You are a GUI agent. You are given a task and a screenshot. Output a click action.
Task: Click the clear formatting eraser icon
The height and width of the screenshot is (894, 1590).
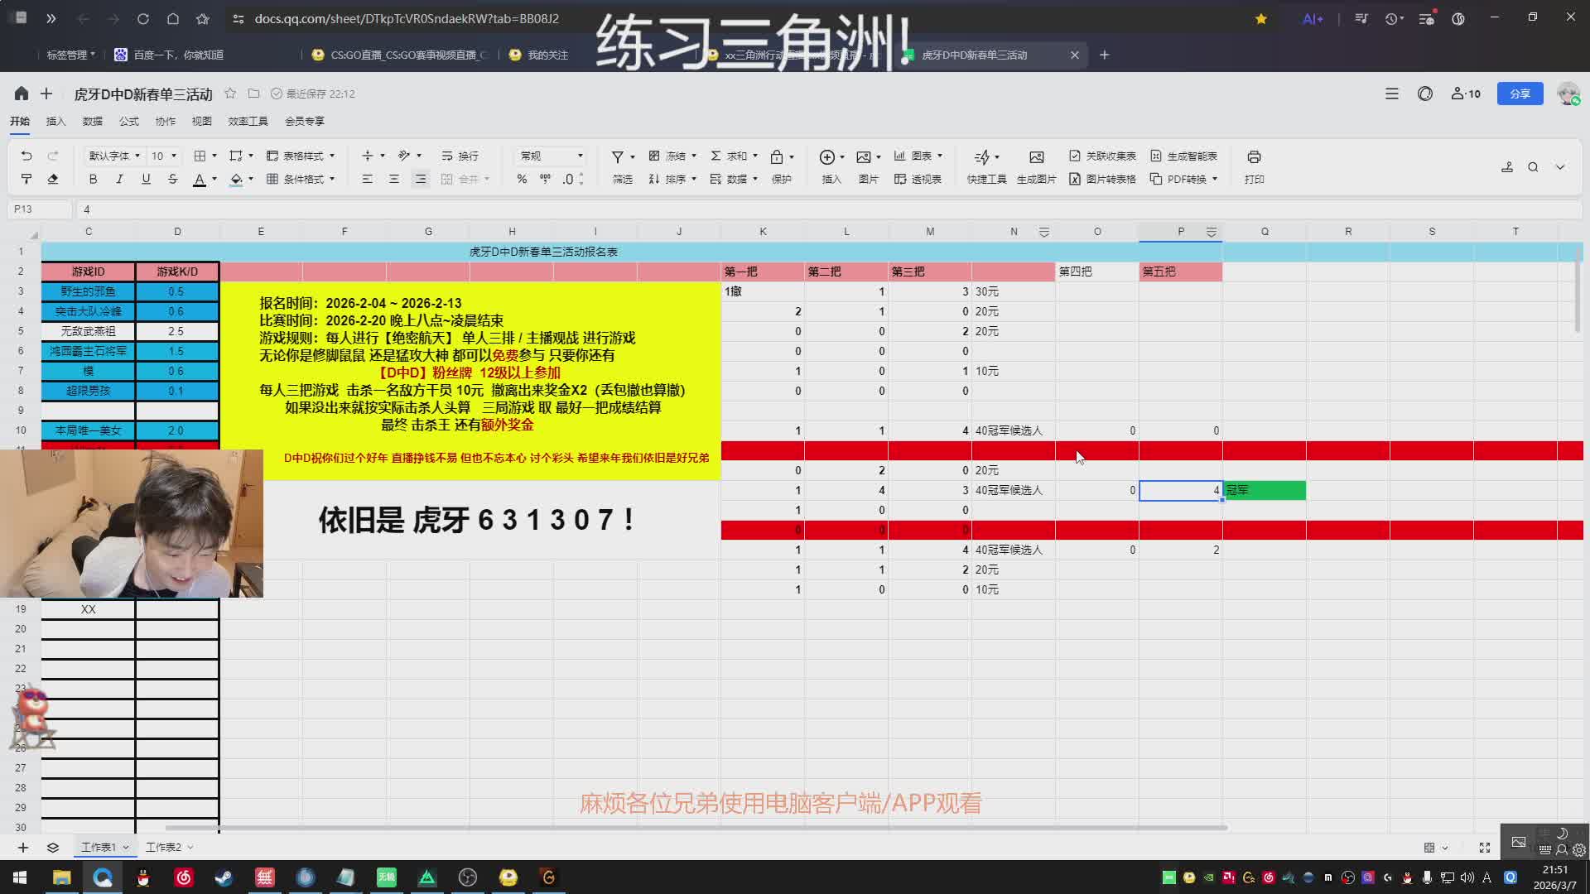coord(53,179)
